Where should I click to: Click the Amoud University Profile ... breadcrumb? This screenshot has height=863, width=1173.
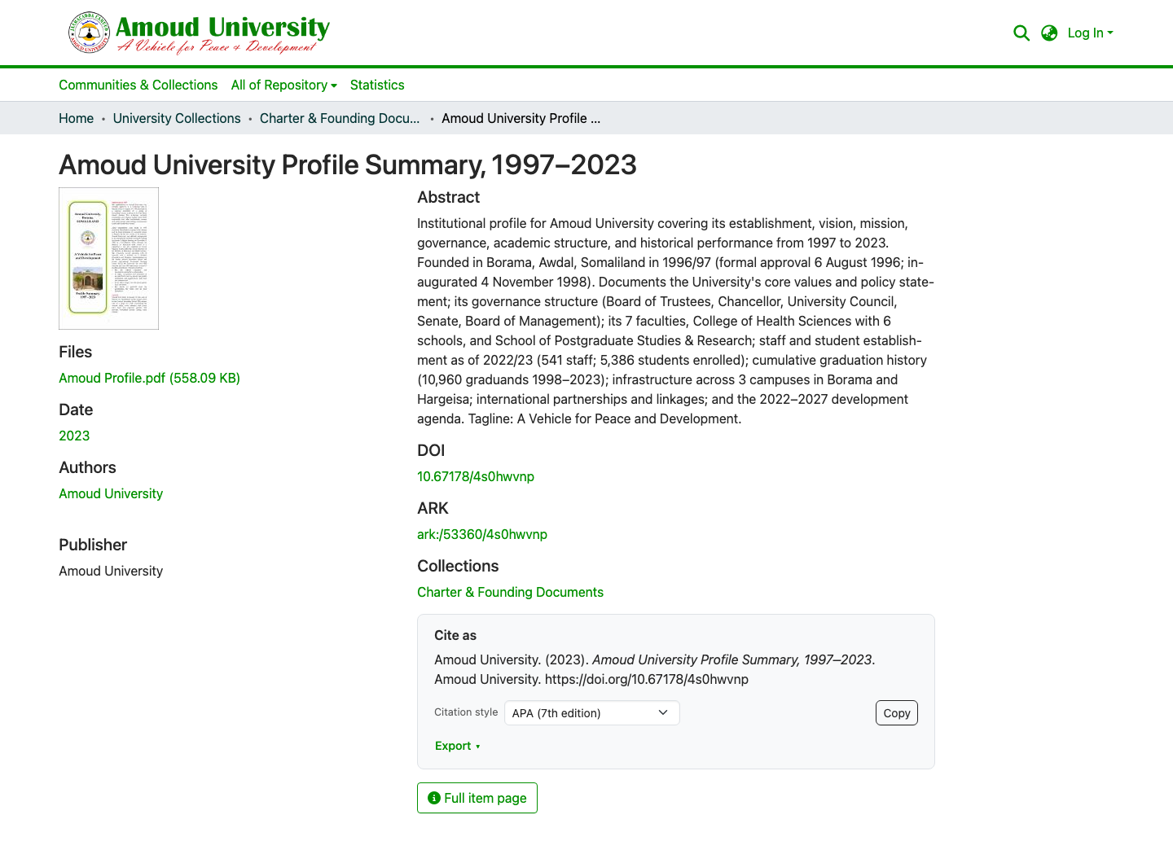point(521,118)
